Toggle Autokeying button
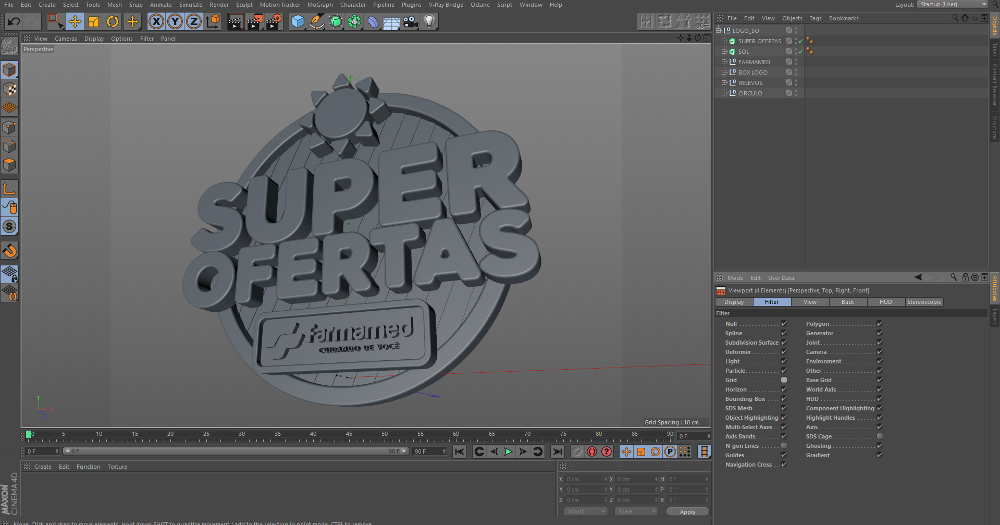Image resolution: width=1000 pixels, height=525 pixels. point(591,451)
